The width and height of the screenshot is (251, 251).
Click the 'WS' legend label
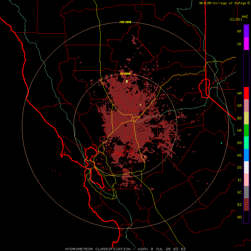tap(239, 155)
